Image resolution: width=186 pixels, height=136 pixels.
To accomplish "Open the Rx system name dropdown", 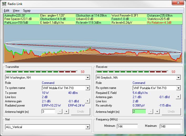I will pyautogui.click(x=178, y=88).
